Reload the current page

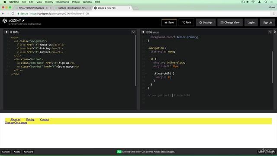(x=13, y=13)
